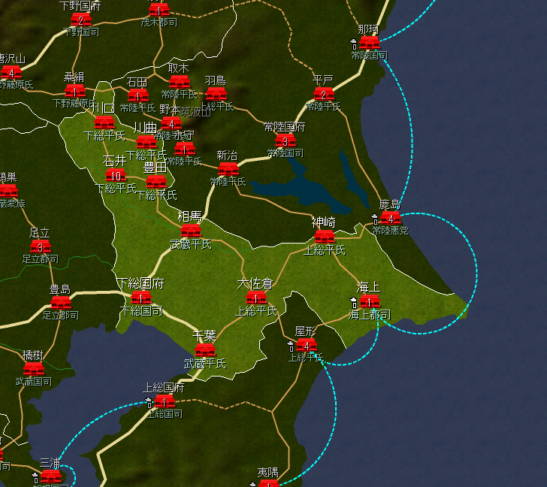Click the 武蔵国司 owner label
Screen dimensions: 547x487
tap(34, 381)
